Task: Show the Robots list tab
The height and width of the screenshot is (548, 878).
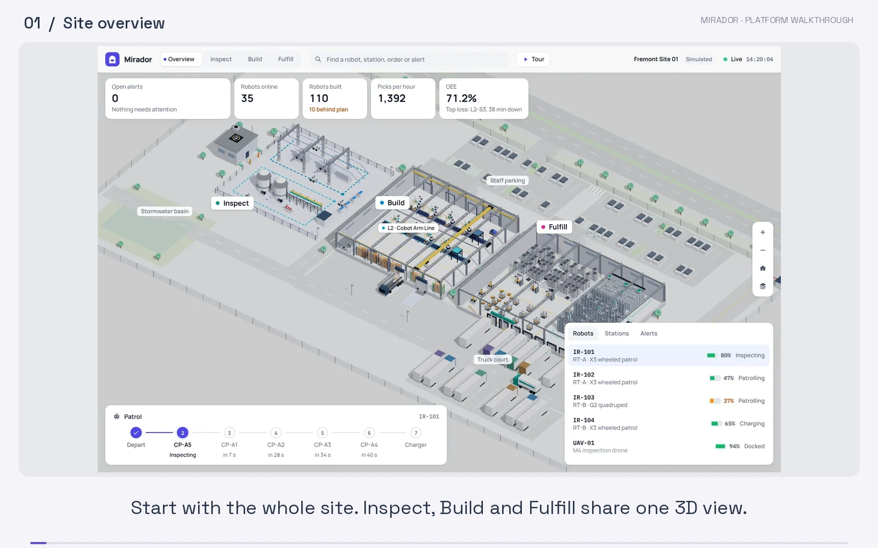Action: 583,333
